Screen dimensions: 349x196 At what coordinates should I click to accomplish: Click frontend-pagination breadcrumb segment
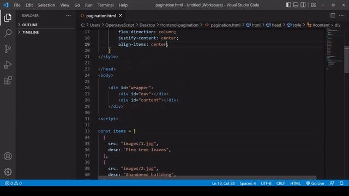[179, 25]
